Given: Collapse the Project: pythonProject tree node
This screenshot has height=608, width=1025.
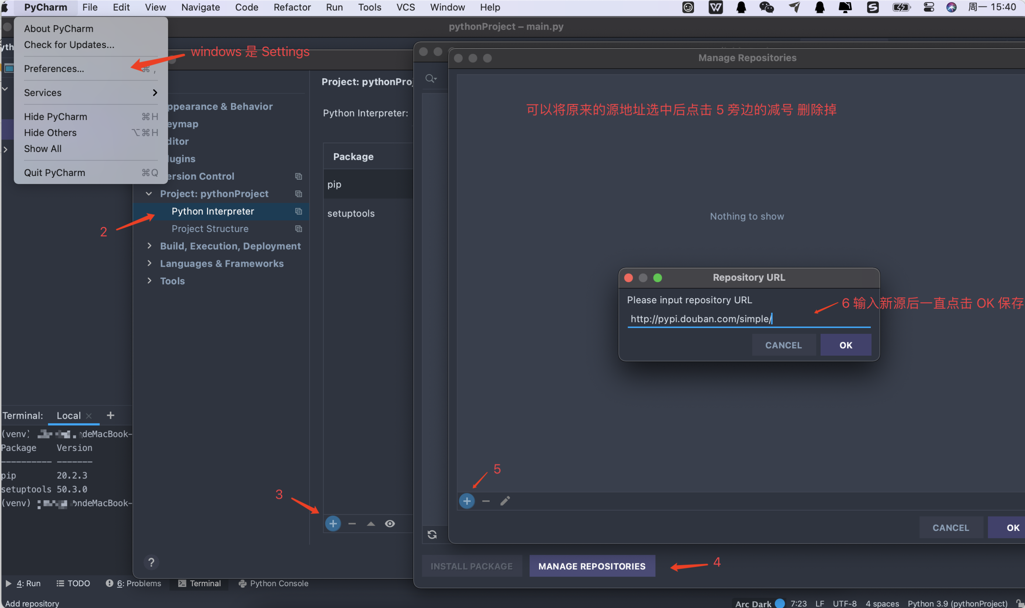Looking at the screenshot, I should coord(149,193).
